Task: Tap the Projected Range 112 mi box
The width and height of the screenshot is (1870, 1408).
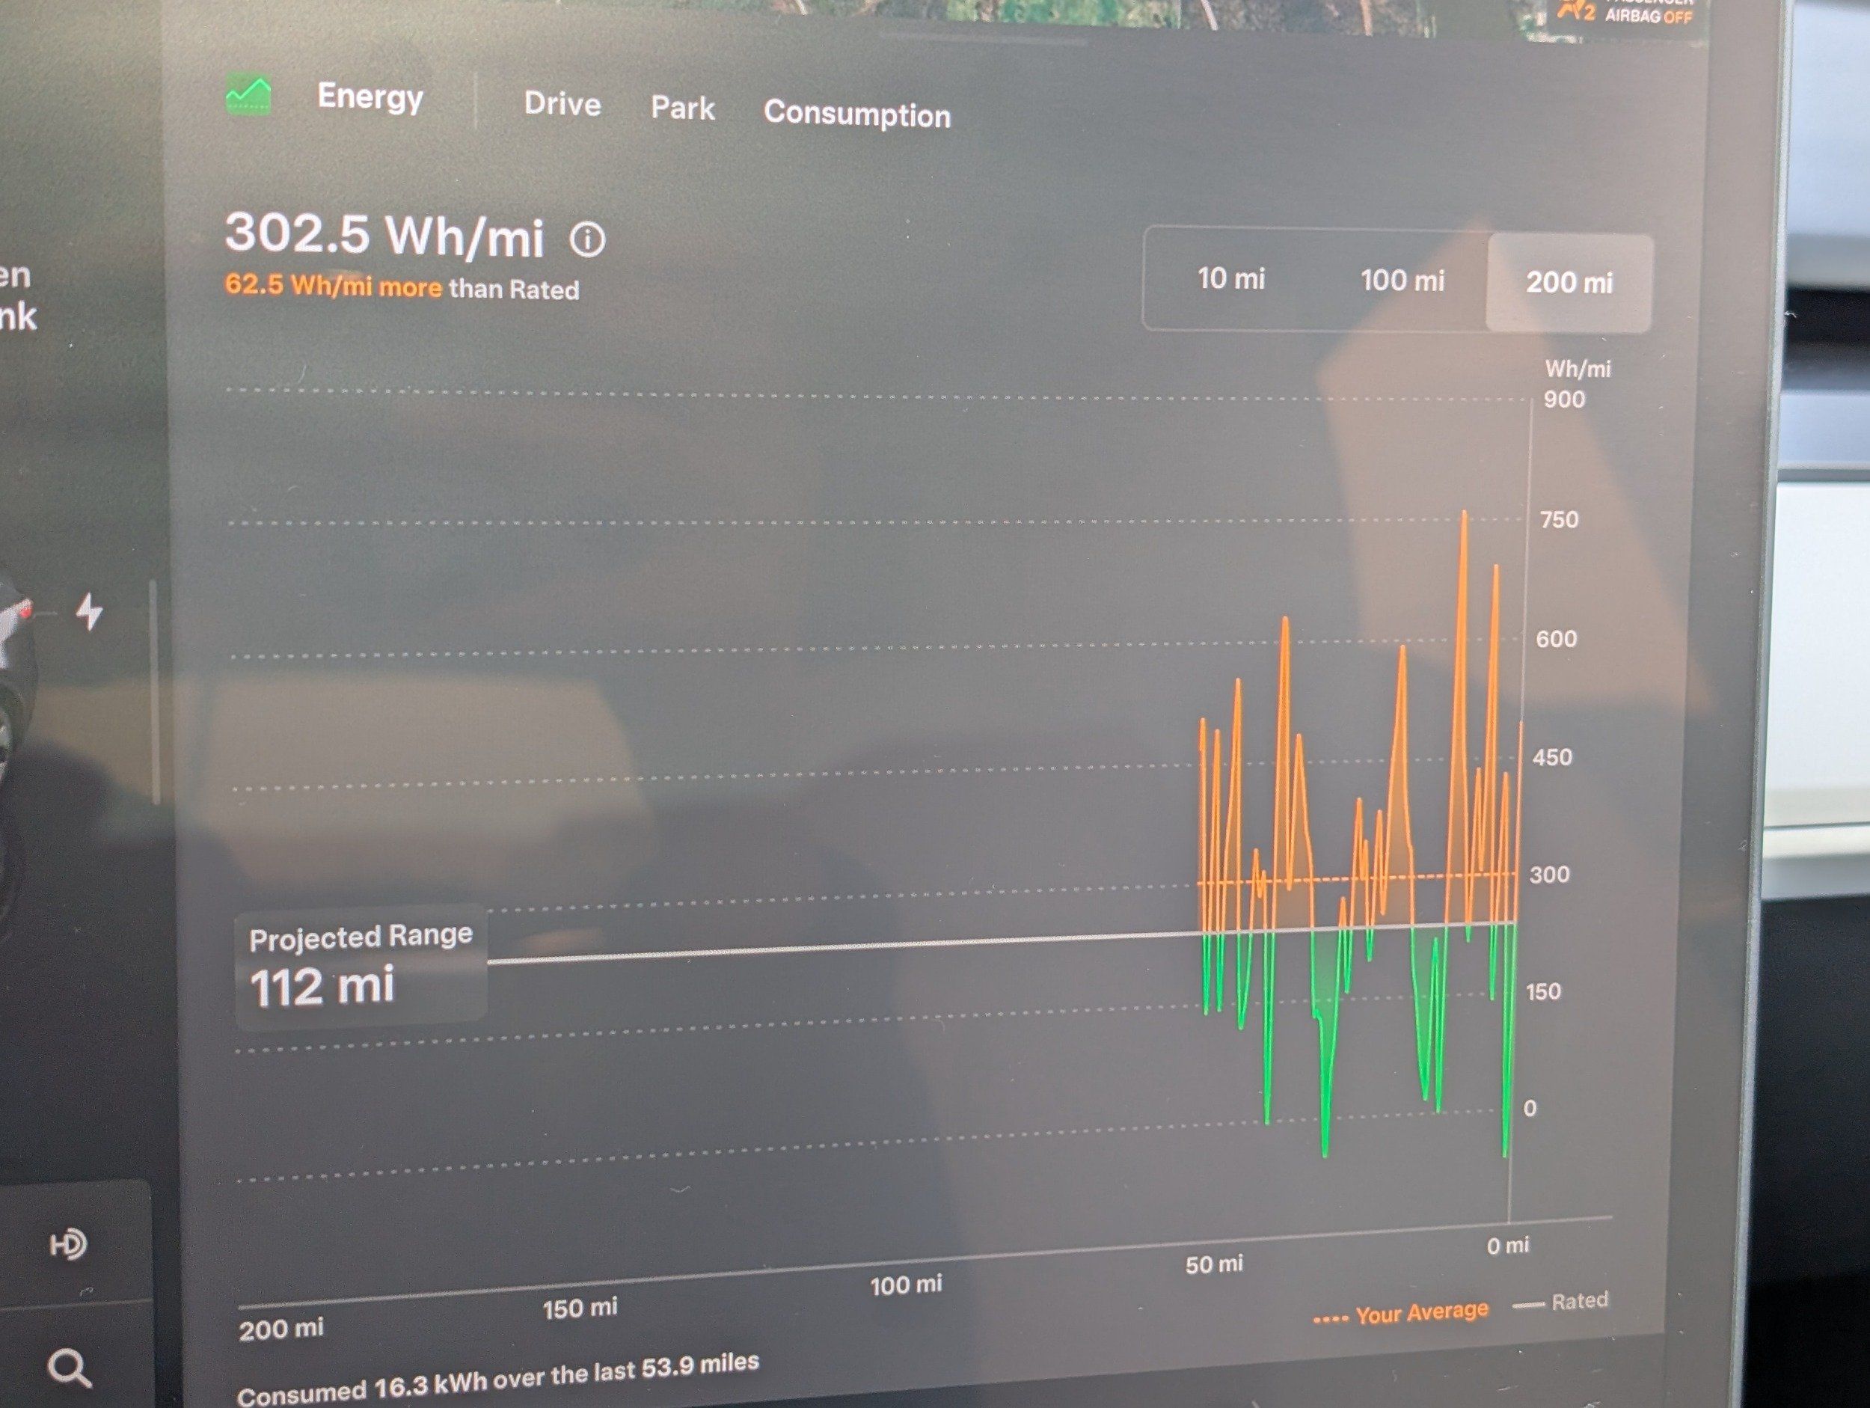Action: tap(361, 966)
